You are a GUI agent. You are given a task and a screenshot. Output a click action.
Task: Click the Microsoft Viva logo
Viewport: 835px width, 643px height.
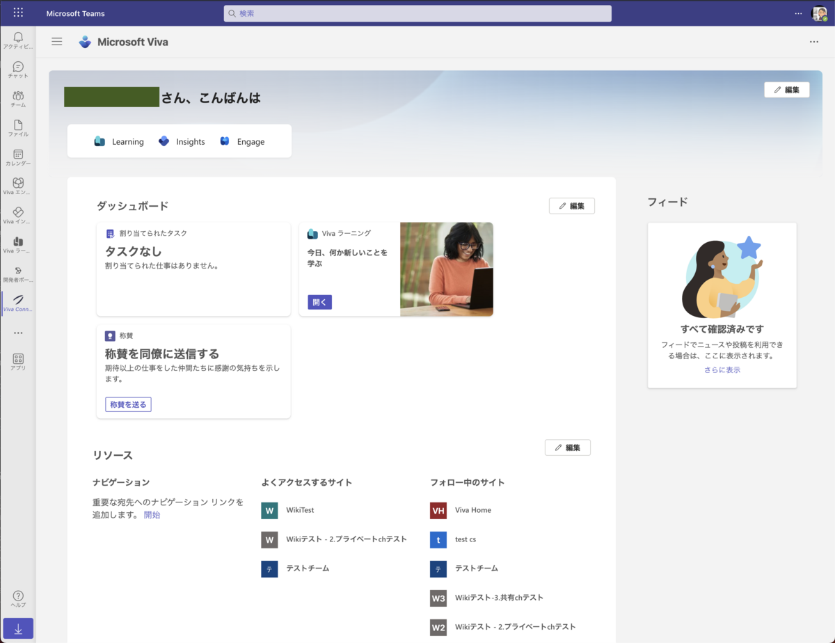tap(85, 42)
